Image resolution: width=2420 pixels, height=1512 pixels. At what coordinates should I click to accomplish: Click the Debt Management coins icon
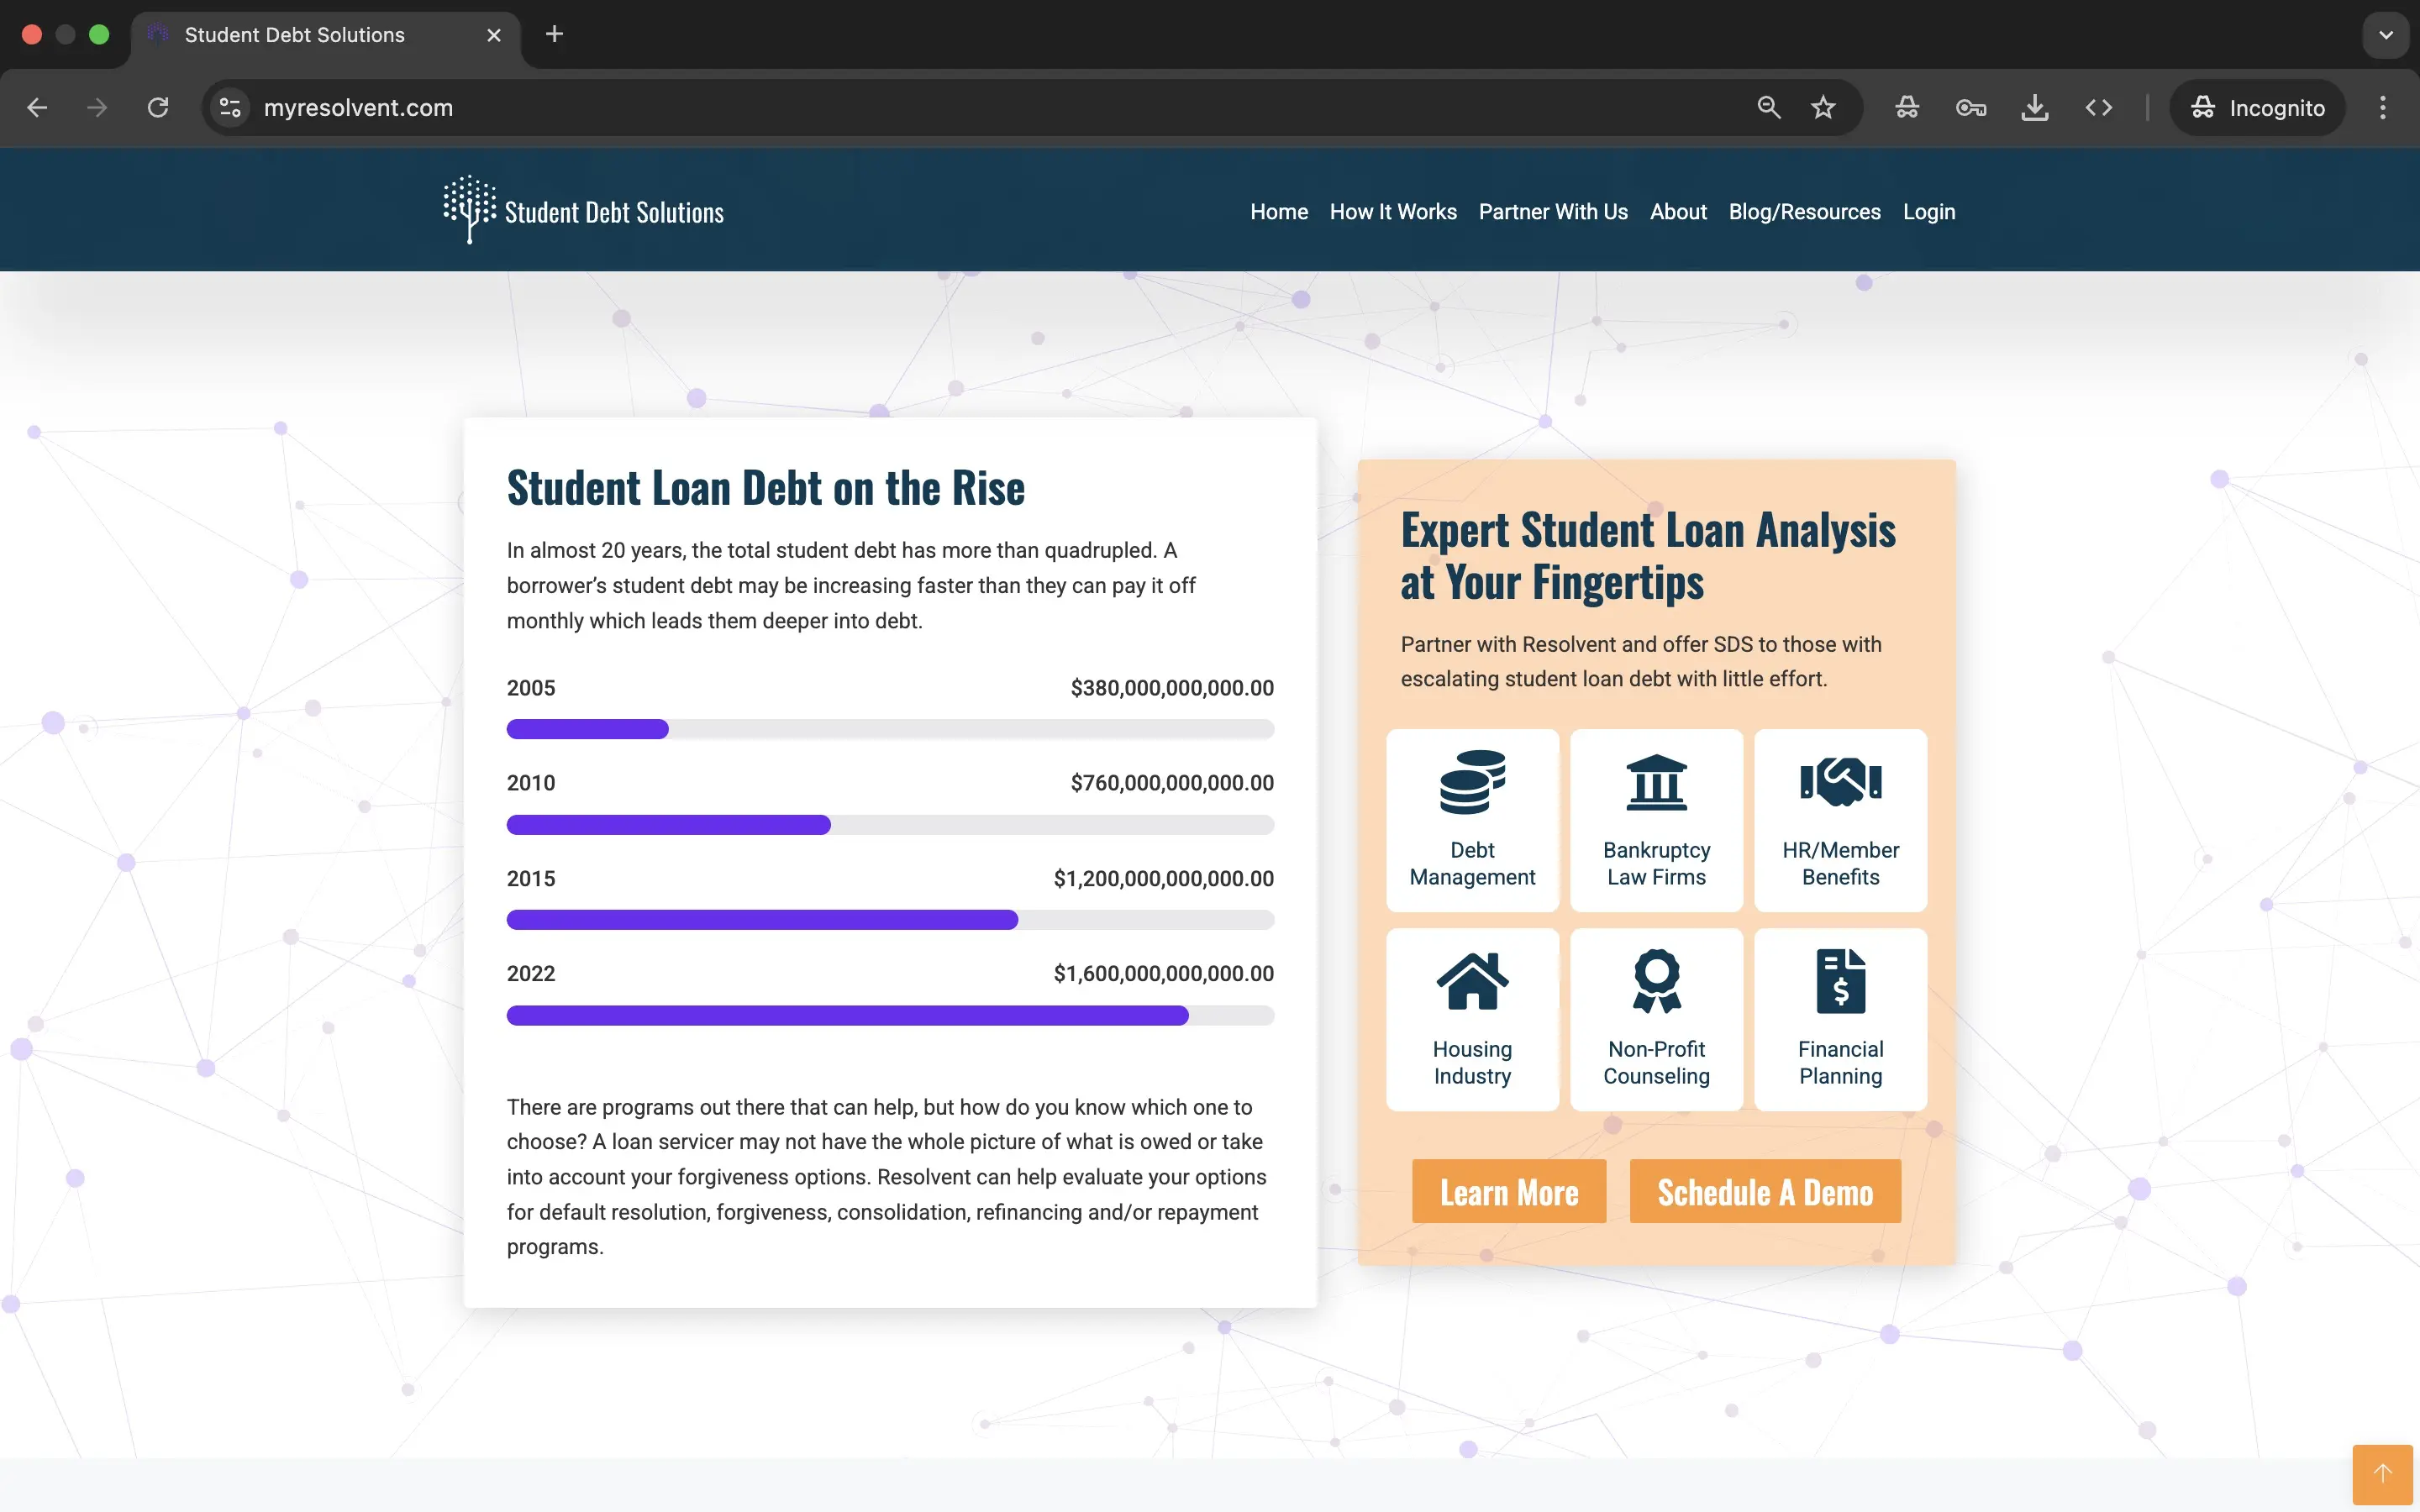(x=1472, y=782)
